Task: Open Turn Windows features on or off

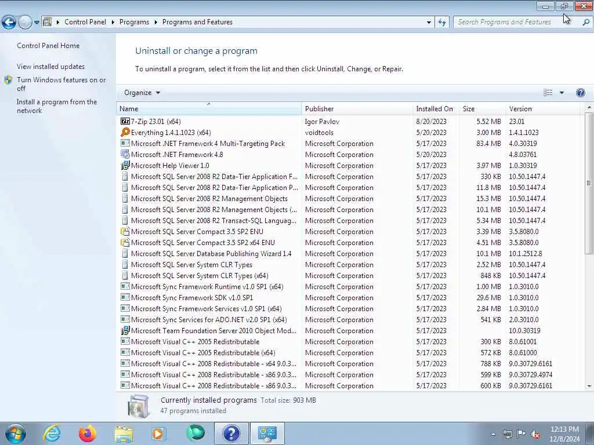Action: pyautogui.click(x=61, y=84)
